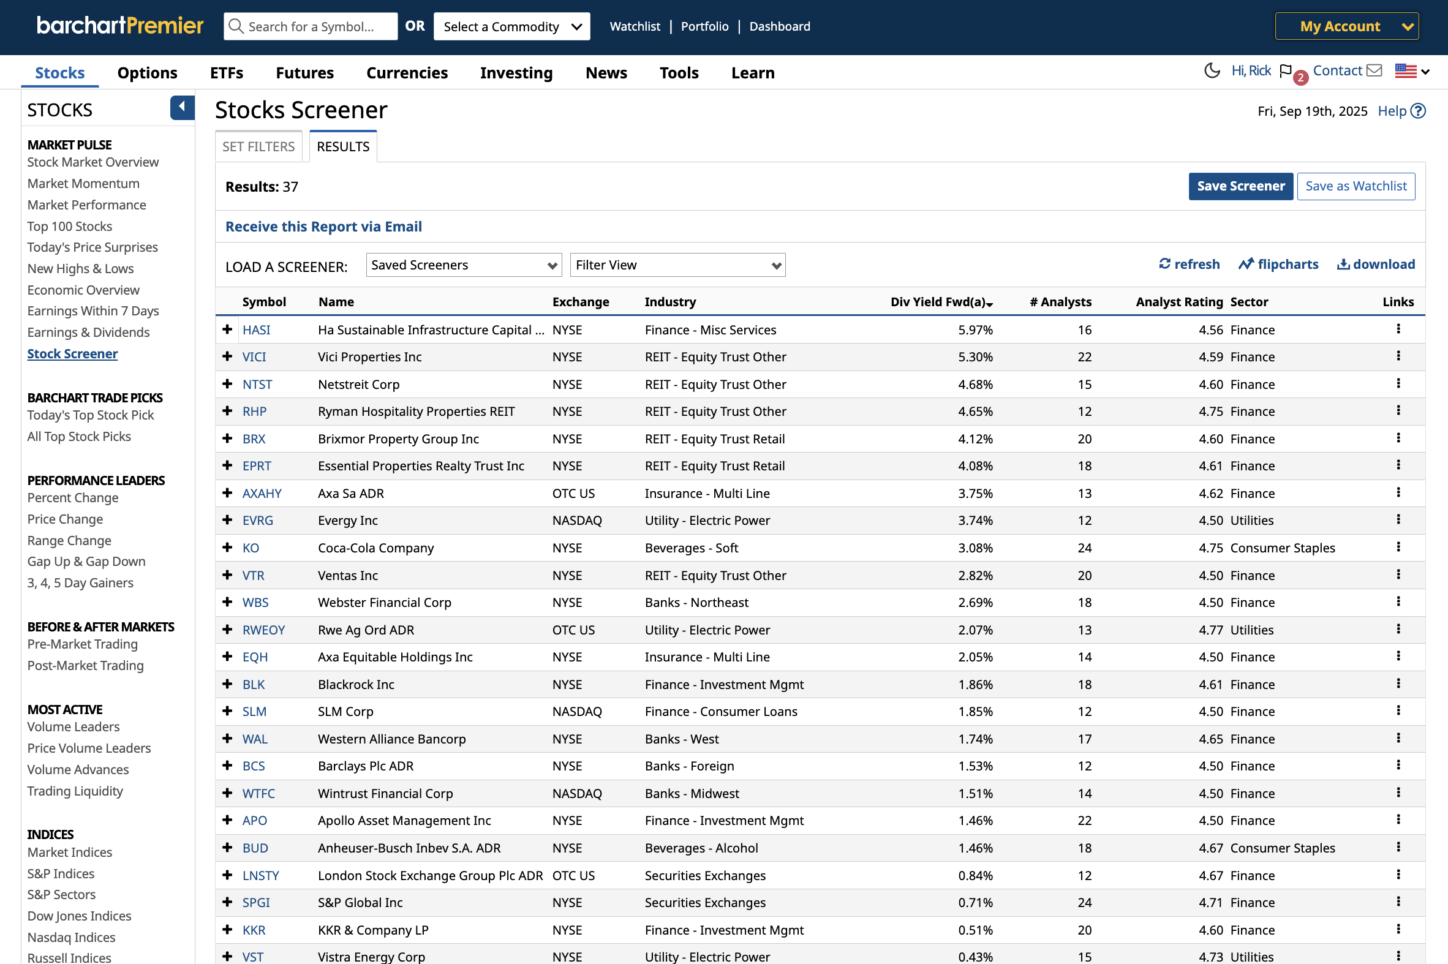This screenshot has width=1448, height=964.
Task: Open the VICI symbol link
Action: (254, 356)
